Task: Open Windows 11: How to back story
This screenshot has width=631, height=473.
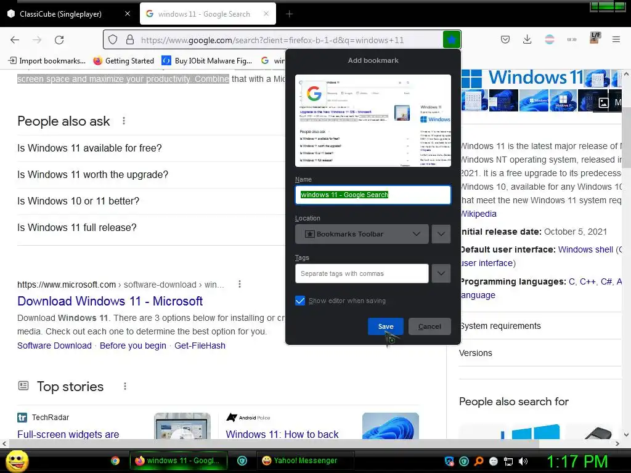Action: tap(282, 434)
